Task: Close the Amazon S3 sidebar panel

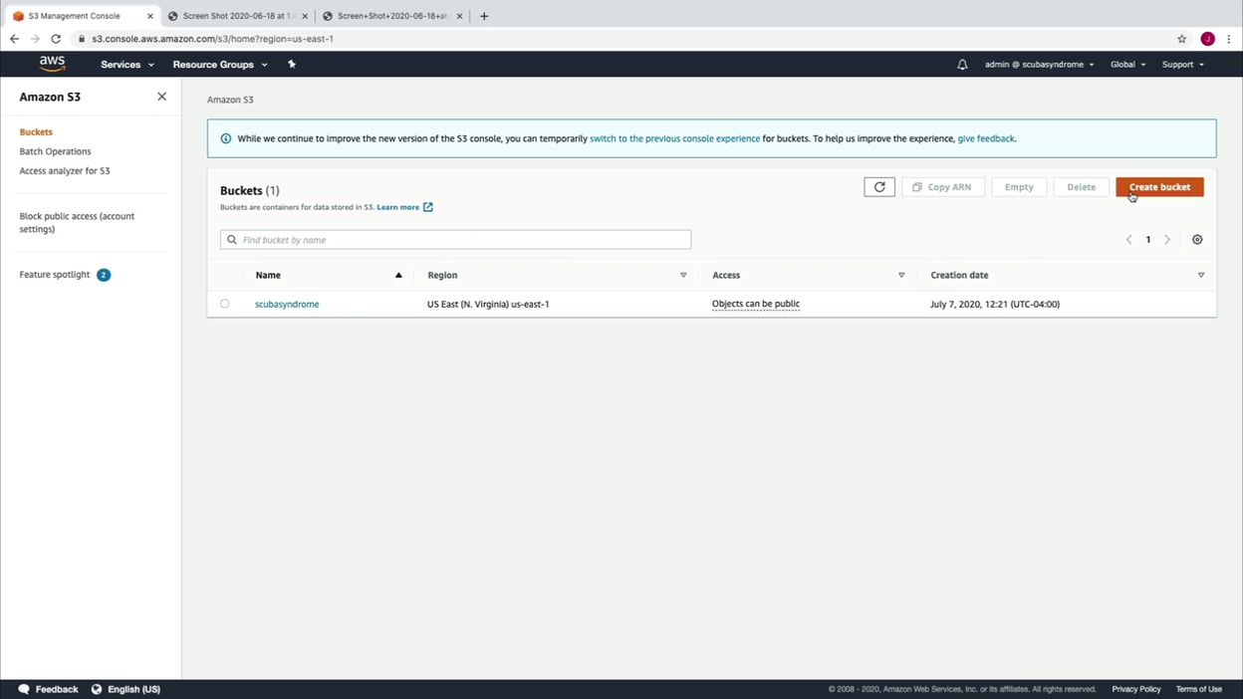Action: click(161, 97)
